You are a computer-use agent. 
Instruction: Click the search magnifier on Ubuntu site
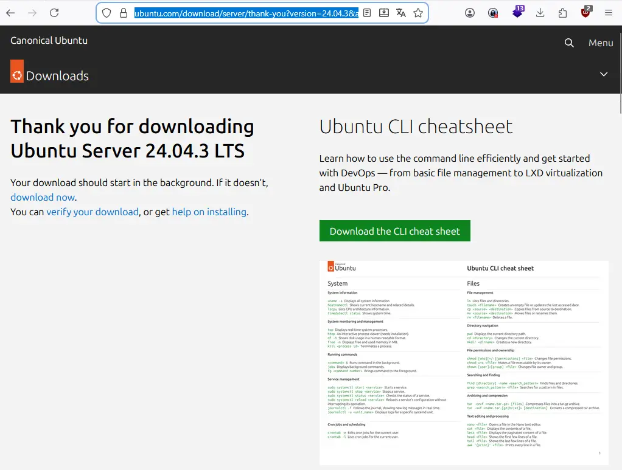click(569, 43)
